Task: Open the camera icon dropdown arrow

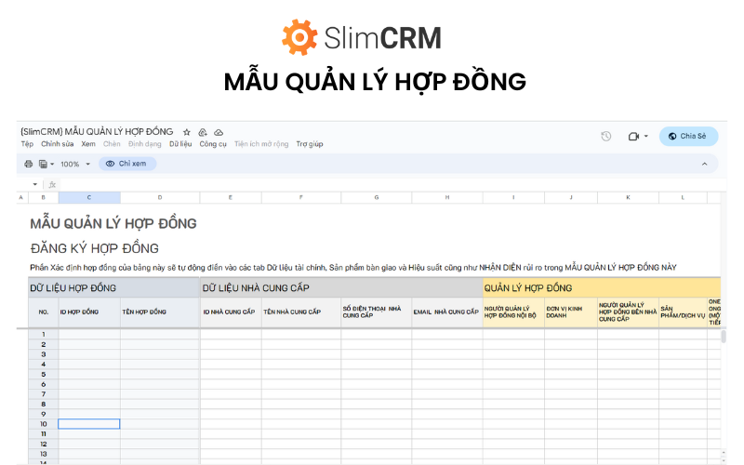Action: click(x=645, y=136)
